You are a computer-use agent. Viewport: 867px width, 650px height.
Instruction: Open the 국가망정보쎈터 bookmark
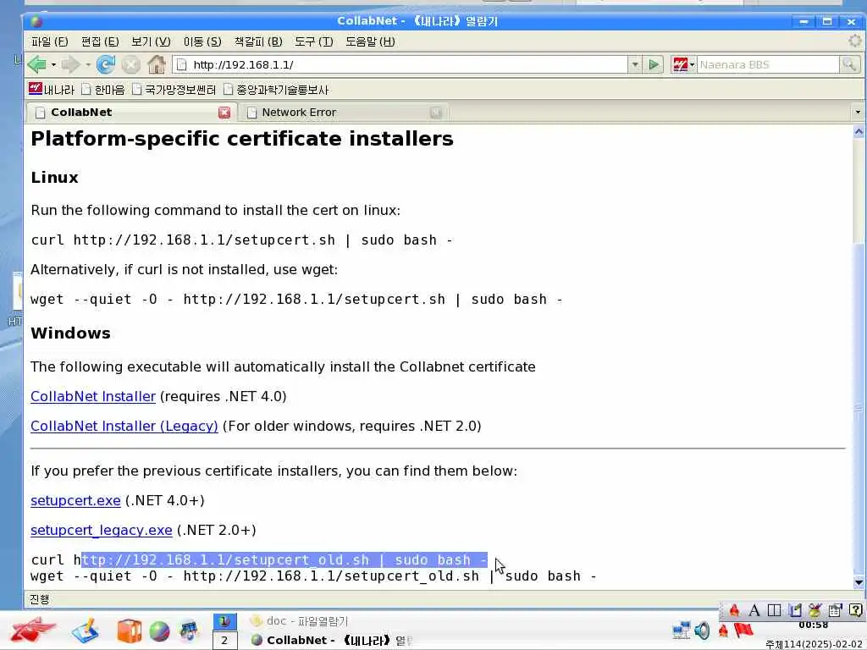point(174,89)
